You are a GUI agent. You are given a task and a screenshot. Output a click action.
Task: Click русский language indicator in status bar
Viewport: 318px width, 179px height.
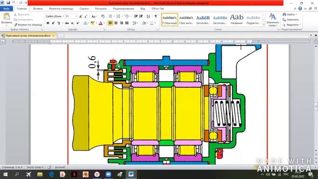point(60,167)
